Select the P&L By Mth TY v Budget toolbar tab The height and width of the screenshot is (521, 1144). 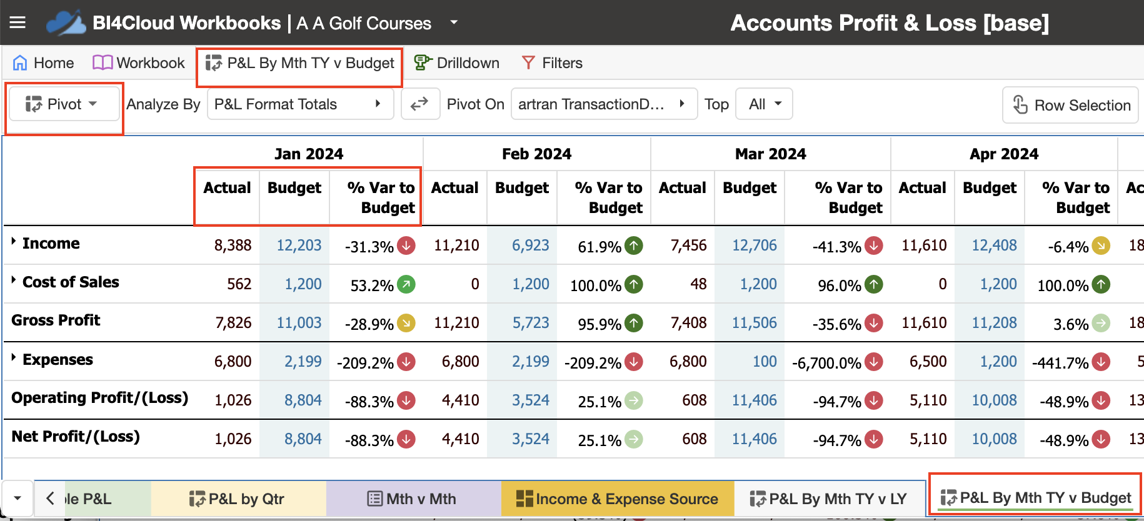click(x=300, y=63)
